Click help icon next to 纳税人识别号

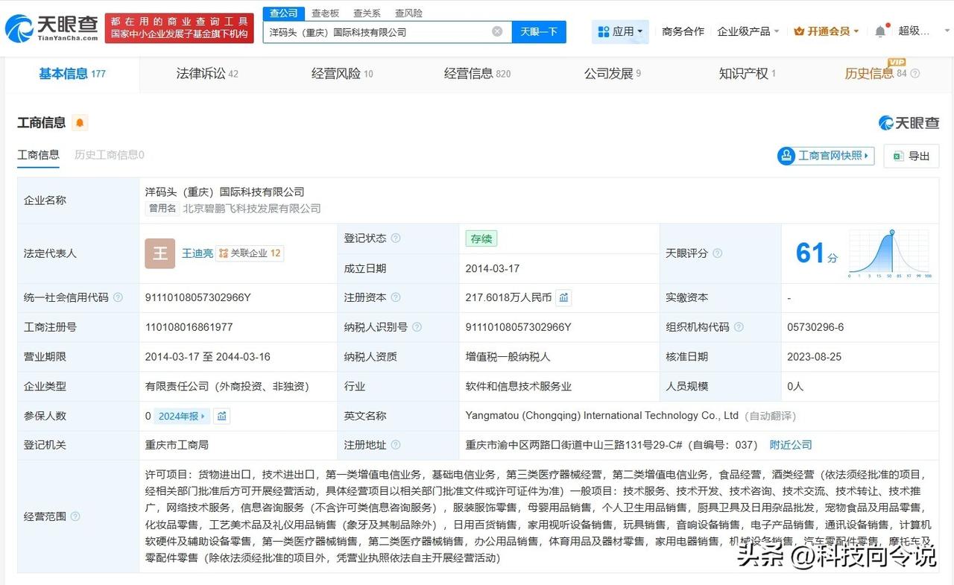point(417,327)
